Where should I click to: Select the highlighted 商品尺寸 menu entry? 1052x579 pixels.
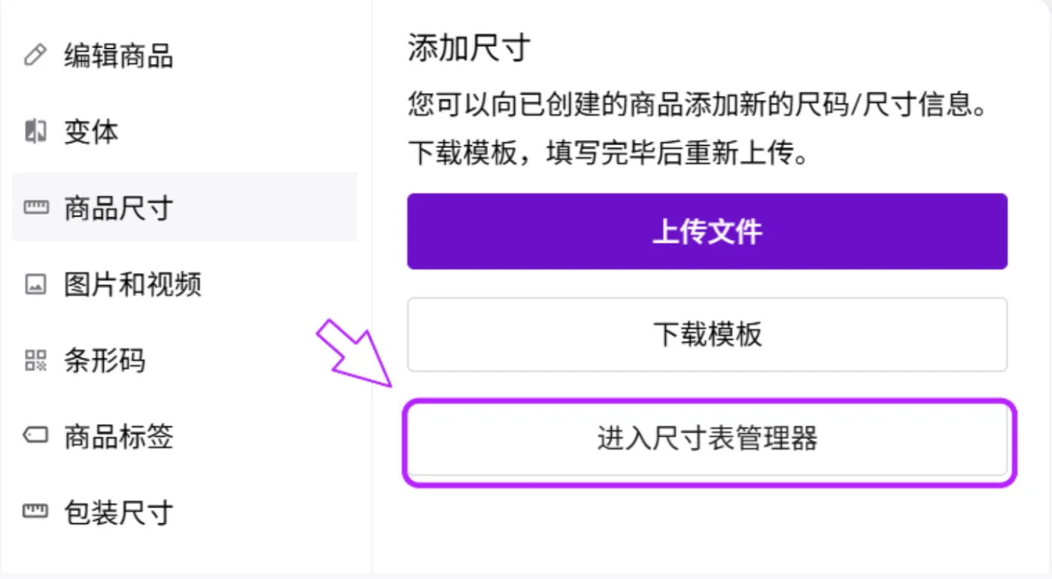[184, 208]
